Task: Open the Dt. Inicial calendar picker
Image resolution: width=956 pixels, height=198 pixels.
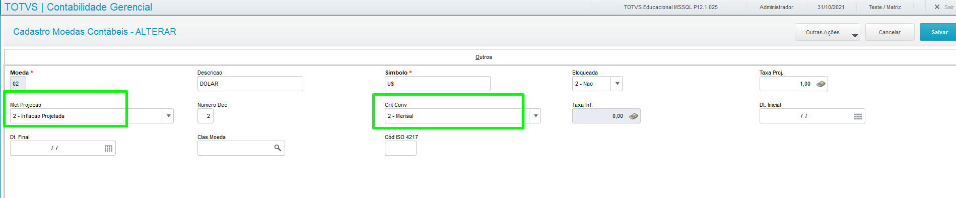Action: point(858,116)
